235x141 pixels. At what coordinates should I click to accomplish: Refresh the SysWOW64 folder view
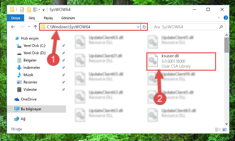click(x=144, y=27)
